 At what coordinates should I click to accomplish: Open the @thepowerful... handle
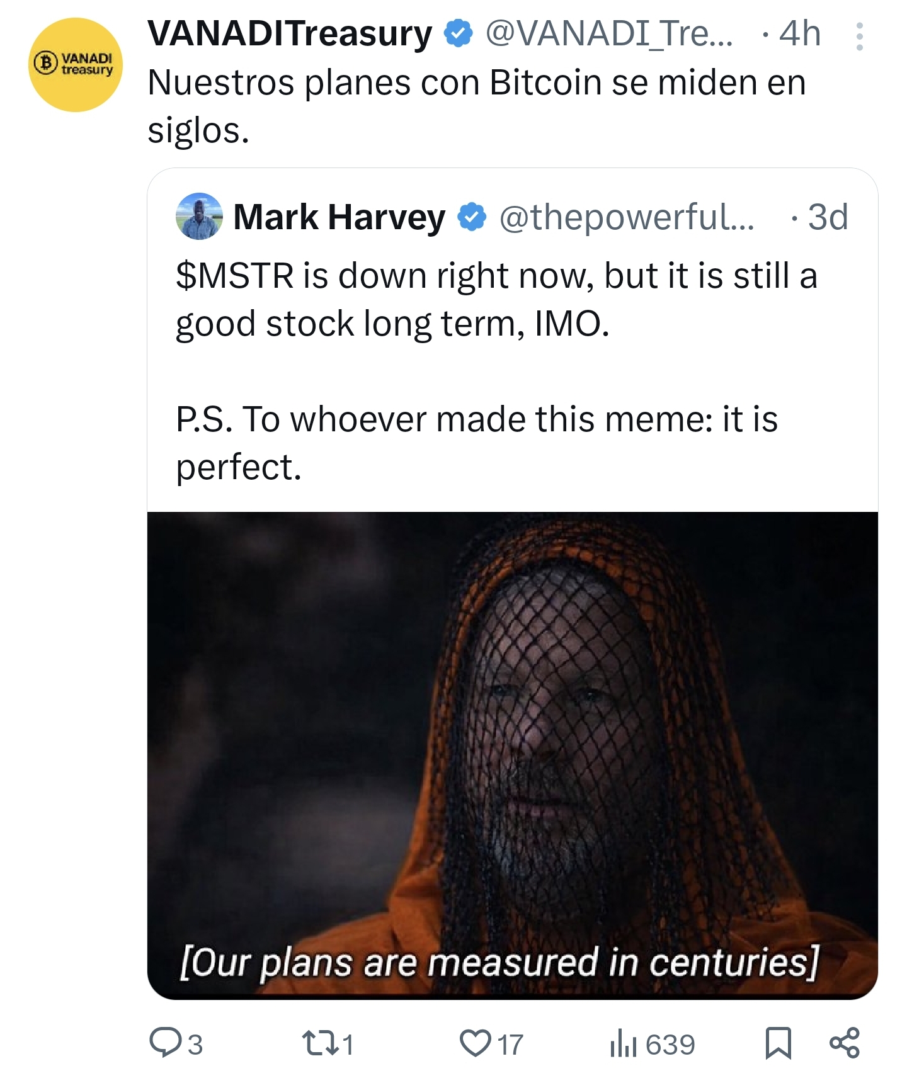coord(627,217)
